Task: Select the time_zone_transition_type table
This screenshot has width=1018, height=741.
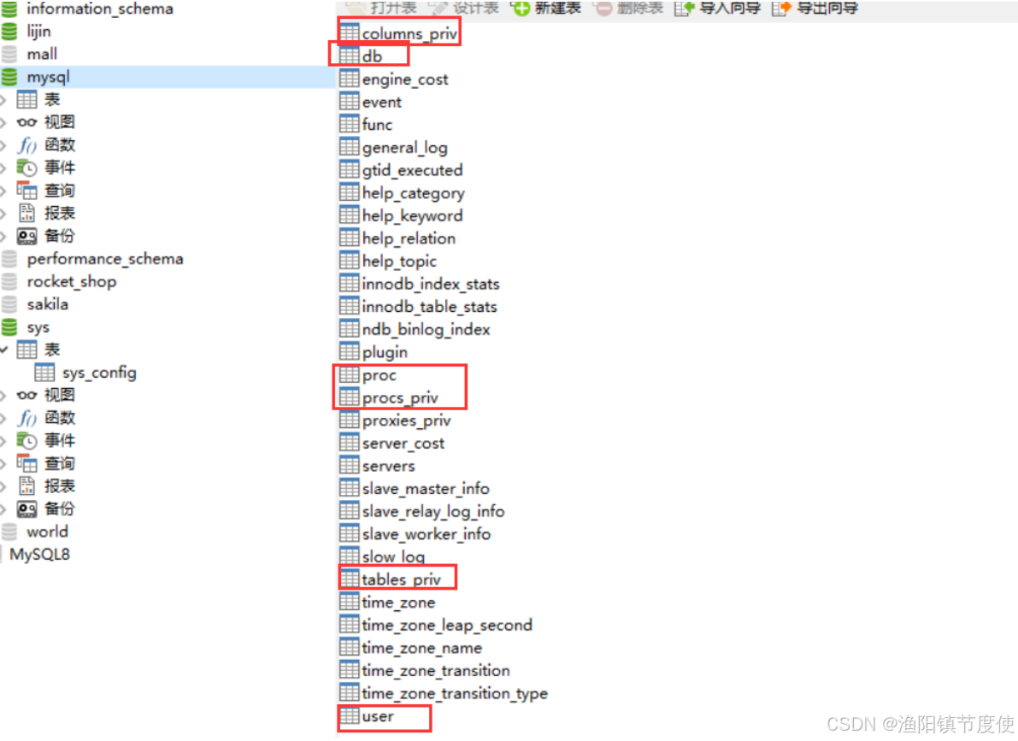Action: click(455, 694)
